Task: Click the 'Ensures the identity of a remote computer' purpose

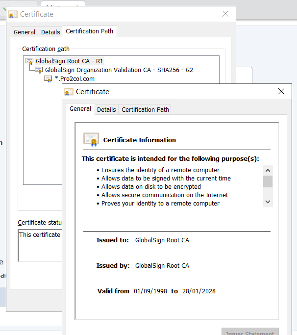Action: coord(160,170)
